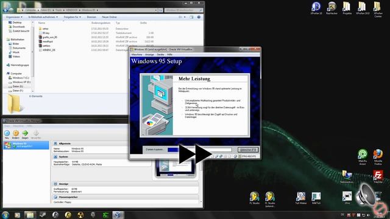
Task: Open the view options dropdown arrow in Explorer
Action: coord(185,17)
